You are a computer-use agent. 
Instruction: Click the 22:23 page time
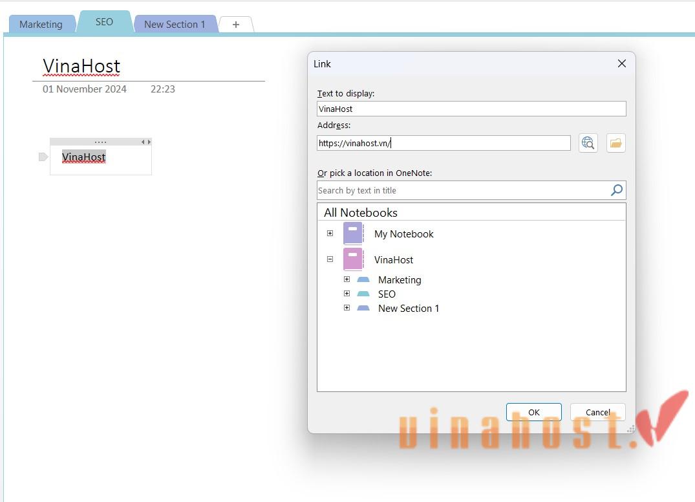(163, 89)
